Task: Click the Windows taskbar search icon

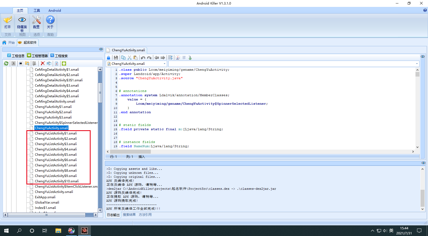Action: click(x=19, y=231)
